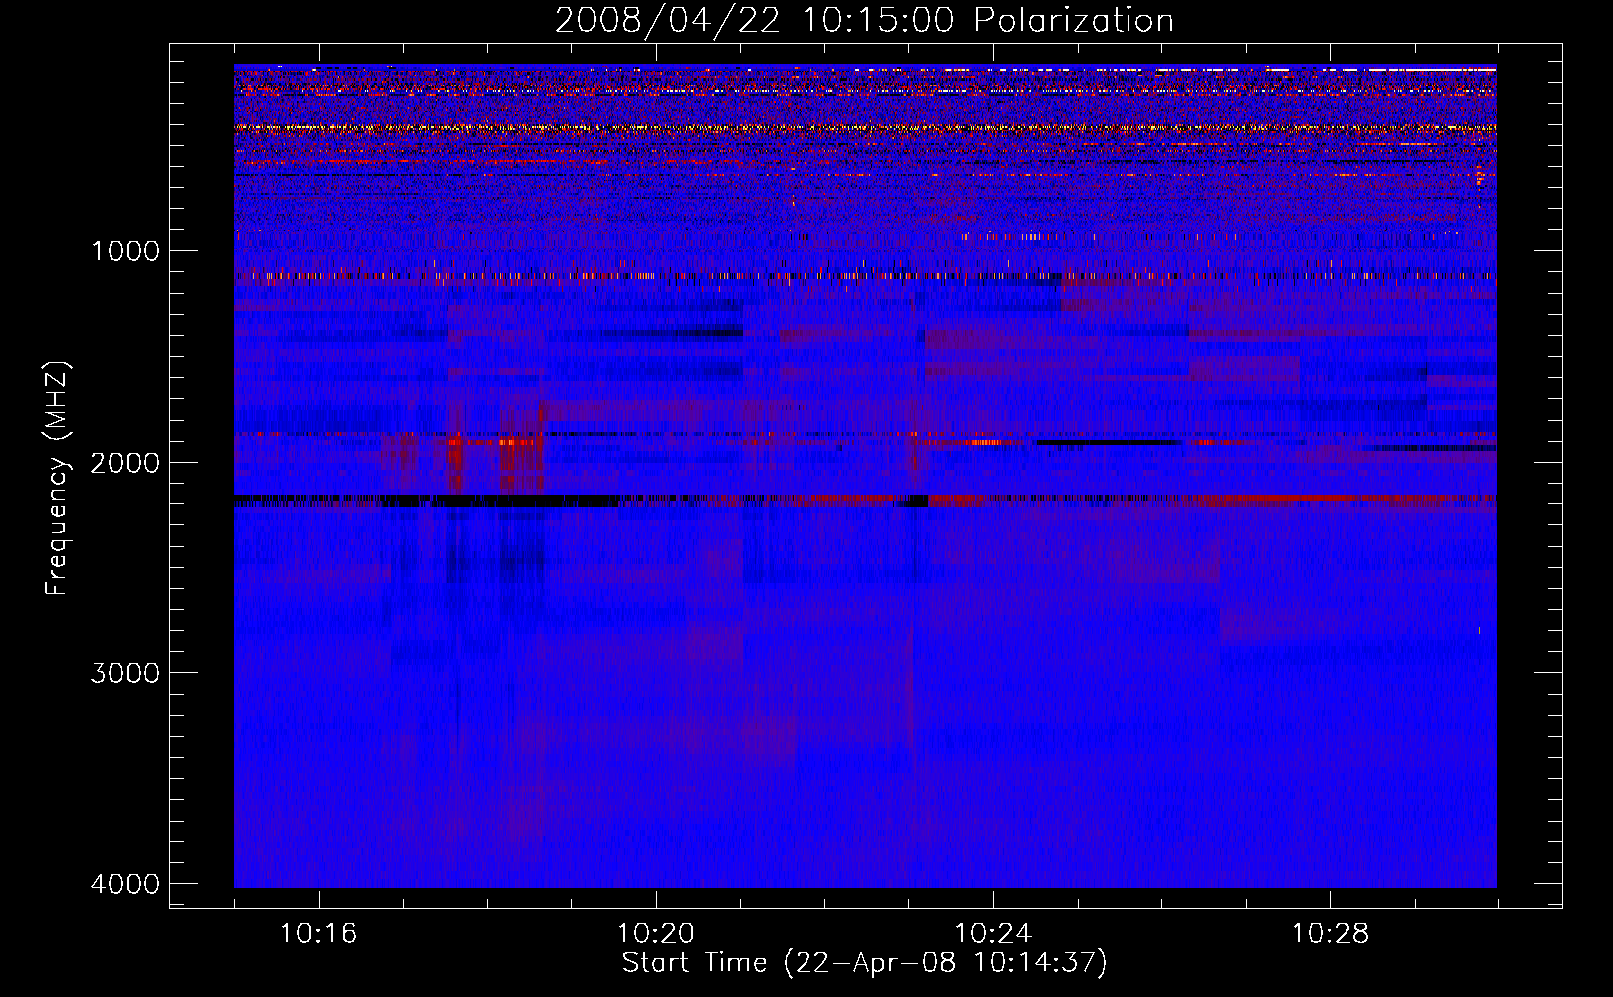Click the "10:16" time tick label

[318, 934]
